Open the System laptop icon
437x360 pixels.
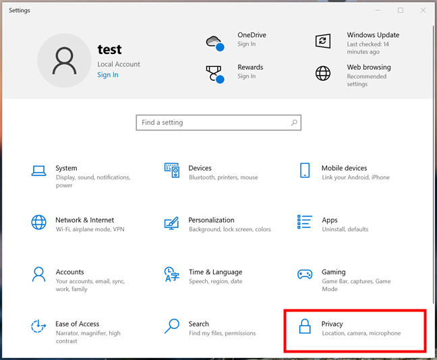coord(38,171)
